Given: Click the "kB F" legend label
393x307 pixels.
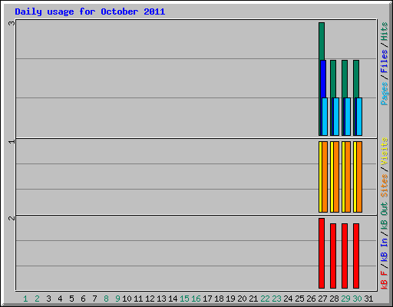Looking at the screenshot, I should tap(385, 280).
